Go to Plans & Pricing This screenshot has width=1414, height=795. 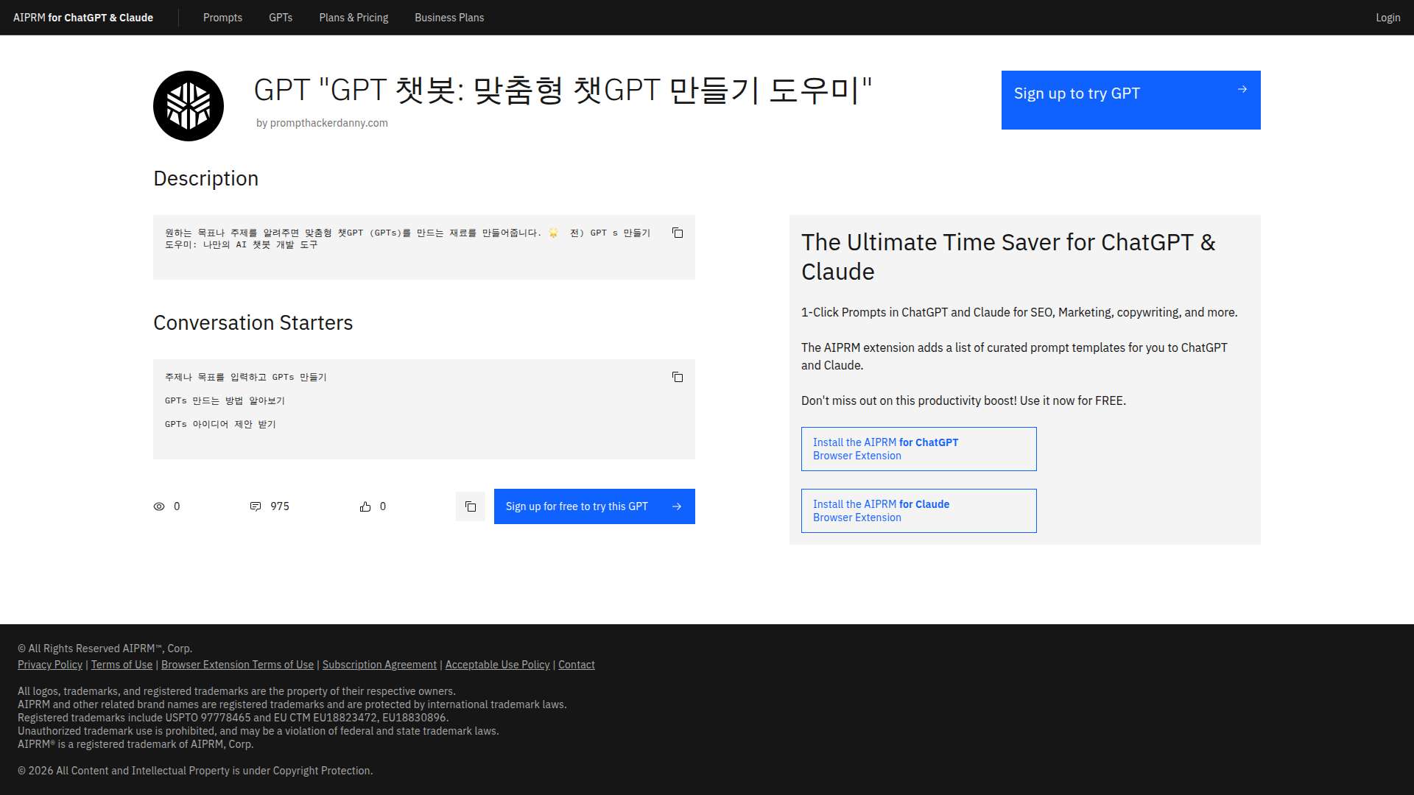point(353,18)
